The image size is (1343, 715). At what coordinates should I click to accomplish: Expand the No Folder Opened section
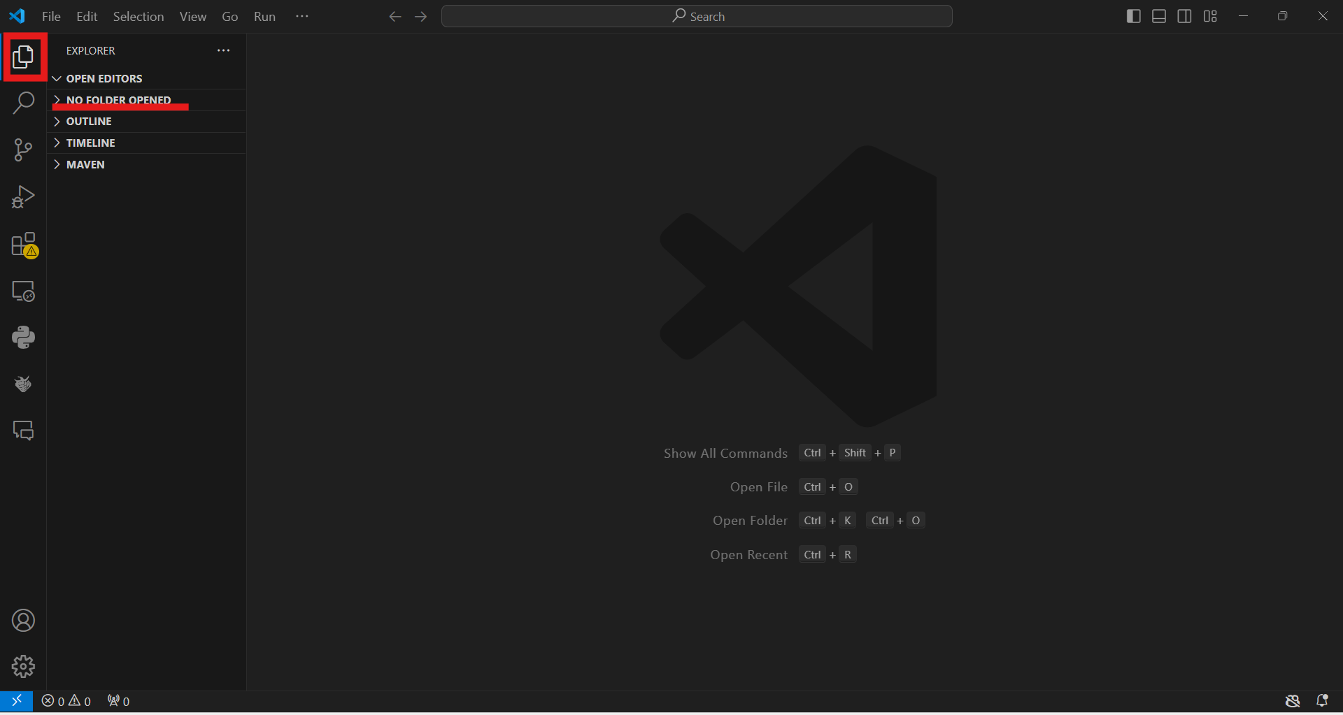coord(146,100)
